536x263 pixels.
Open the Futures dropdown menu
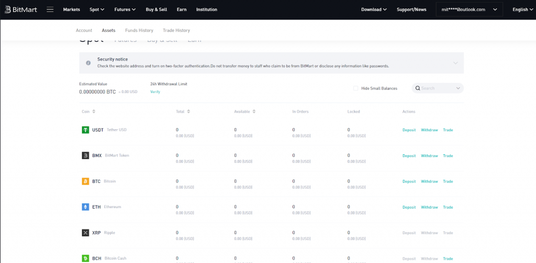125,9
